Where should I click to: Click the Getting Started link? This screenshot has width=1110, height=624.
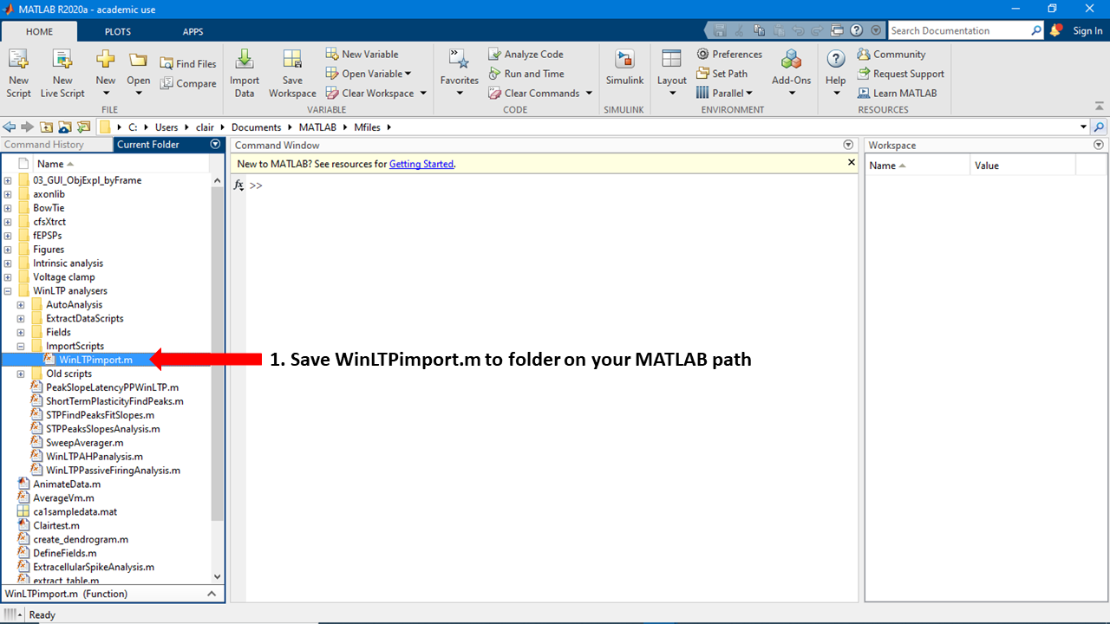click(x=421, y=164)
